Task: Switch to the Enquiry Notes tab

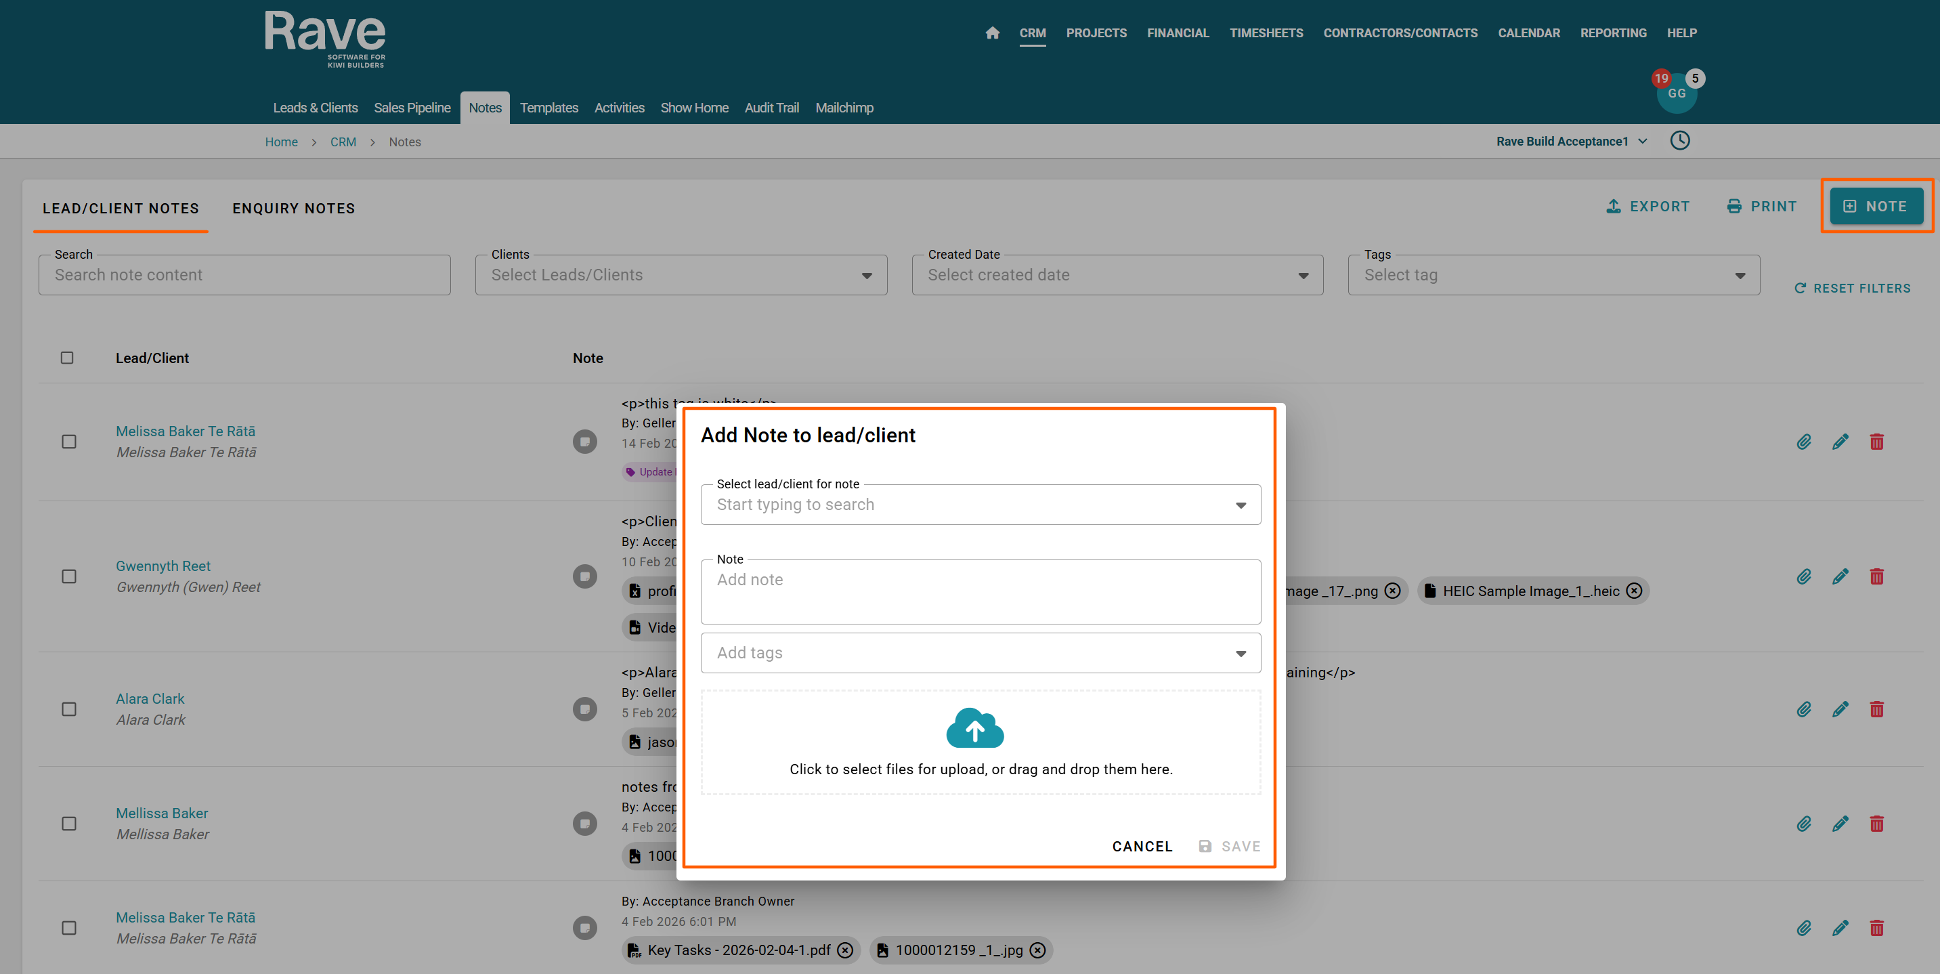Action: tap(293, 209)
